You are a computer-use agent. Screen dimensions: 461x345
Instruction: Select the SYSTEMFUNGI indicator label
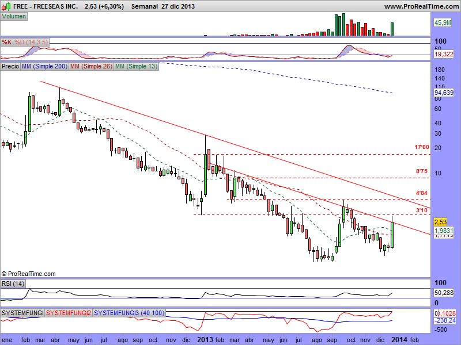pyautogui.click(x=22, y=313)
